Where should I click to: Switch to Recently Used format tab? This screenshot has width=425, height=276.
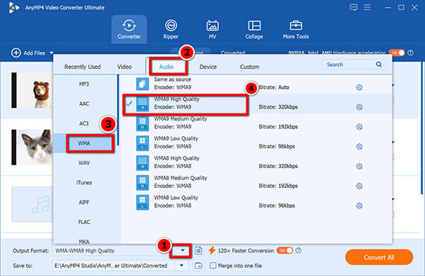point(82,67)
